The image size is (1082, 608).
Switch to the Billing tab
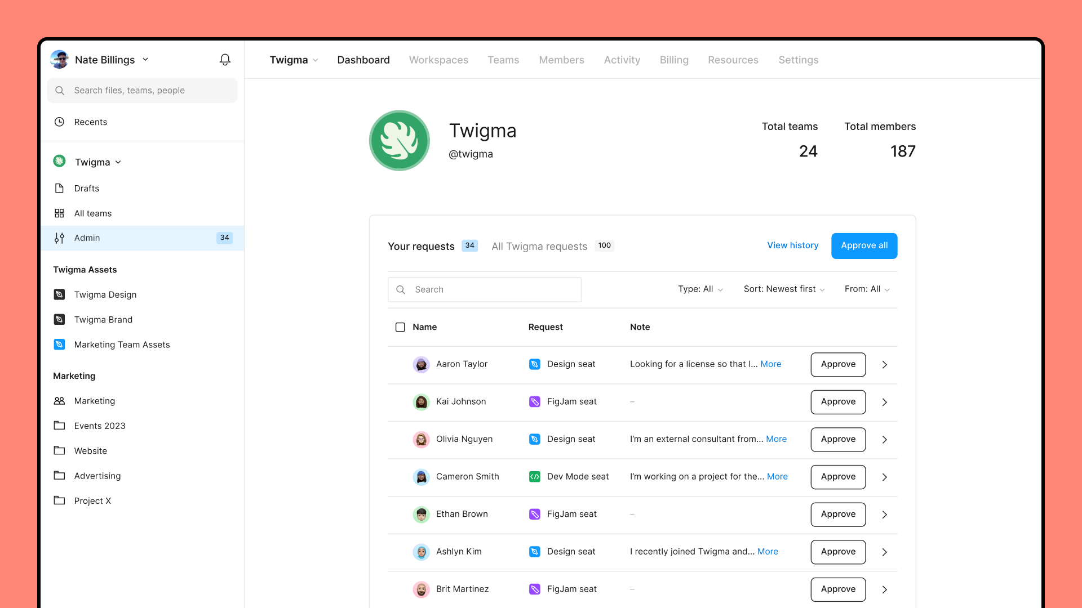pos(674,60)
